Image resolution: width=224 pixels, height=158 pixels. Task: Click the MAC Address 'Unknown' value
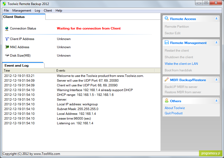(64, 47)
